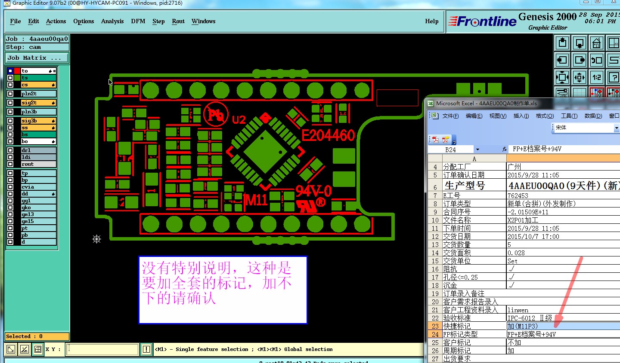Select Excel cell 生产型号 in row 6
Viewport: 620px width, 363px height.
pos(474,186)
